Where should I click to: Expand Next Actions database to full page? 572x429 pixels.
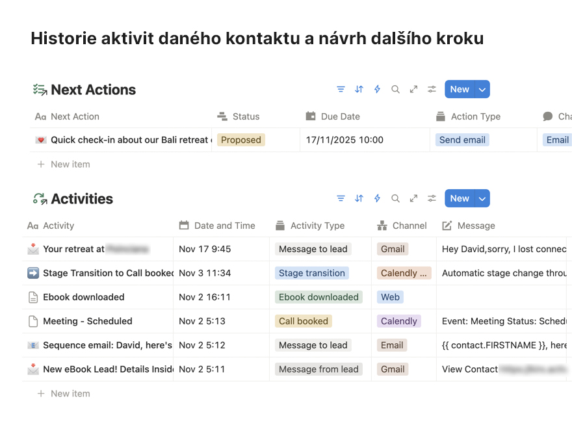[413, 90]
